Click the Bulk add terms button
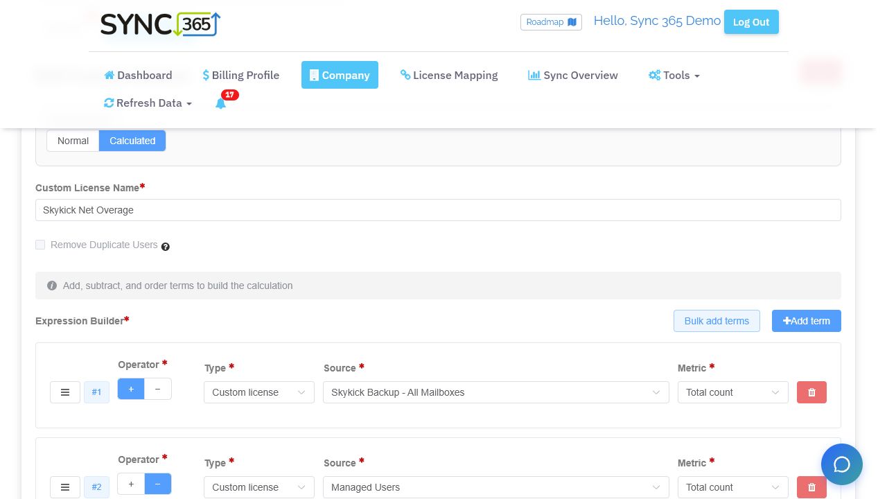Viewport: 887px width, 499px height. [x=717, y=321]
